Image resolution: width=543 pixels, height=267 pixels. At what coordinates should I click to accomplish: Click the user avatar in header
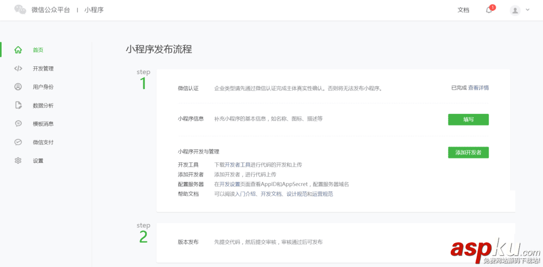pyautogui.click(x=515, y=10)
